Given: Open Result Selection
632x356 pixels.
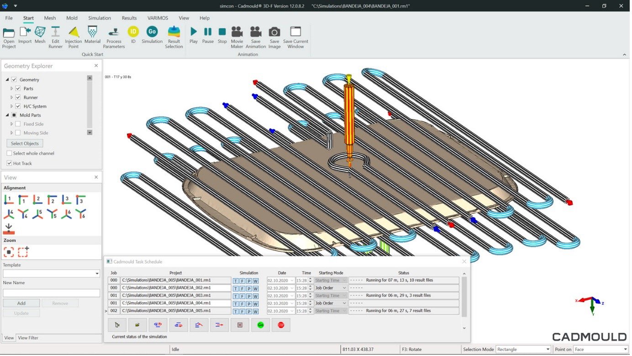Looking at the screenshot, I should click(174, 37).
